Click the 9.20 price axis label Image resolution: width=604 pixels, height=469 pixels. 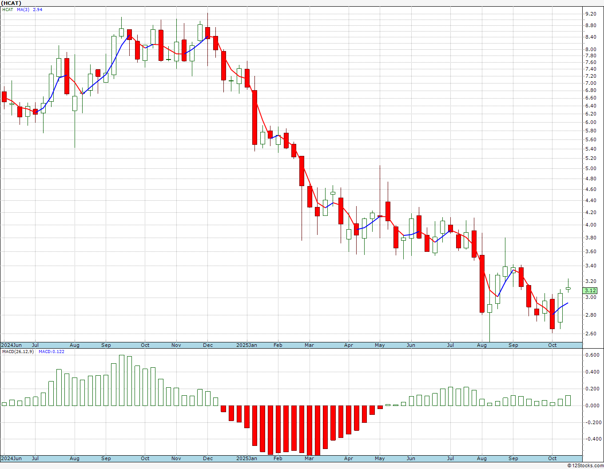(591, 14)
